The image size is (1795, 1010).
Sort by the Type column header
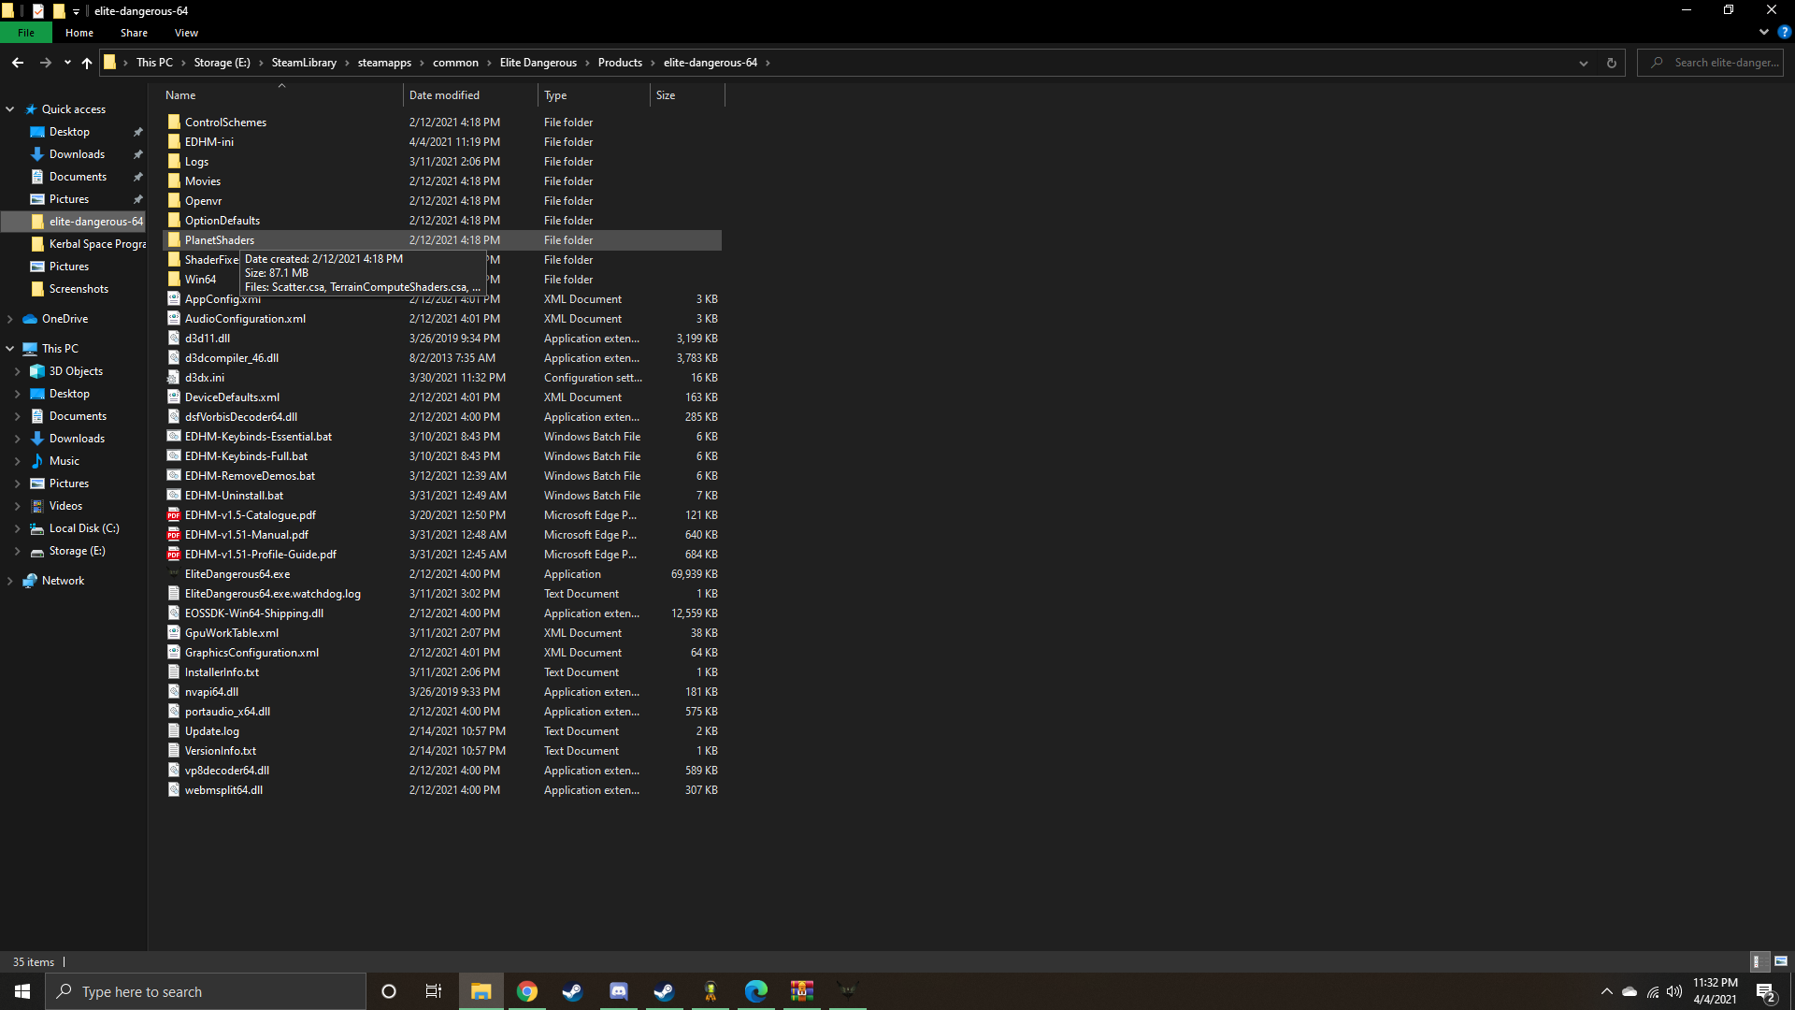pos(595,95)
